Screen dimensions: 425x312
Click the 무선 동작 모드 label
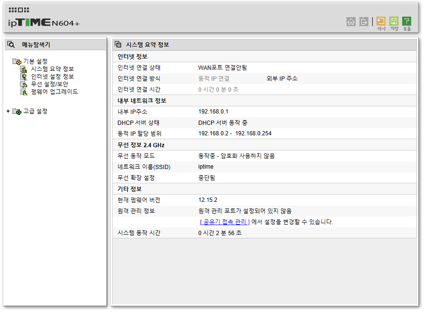pos(136,156)
